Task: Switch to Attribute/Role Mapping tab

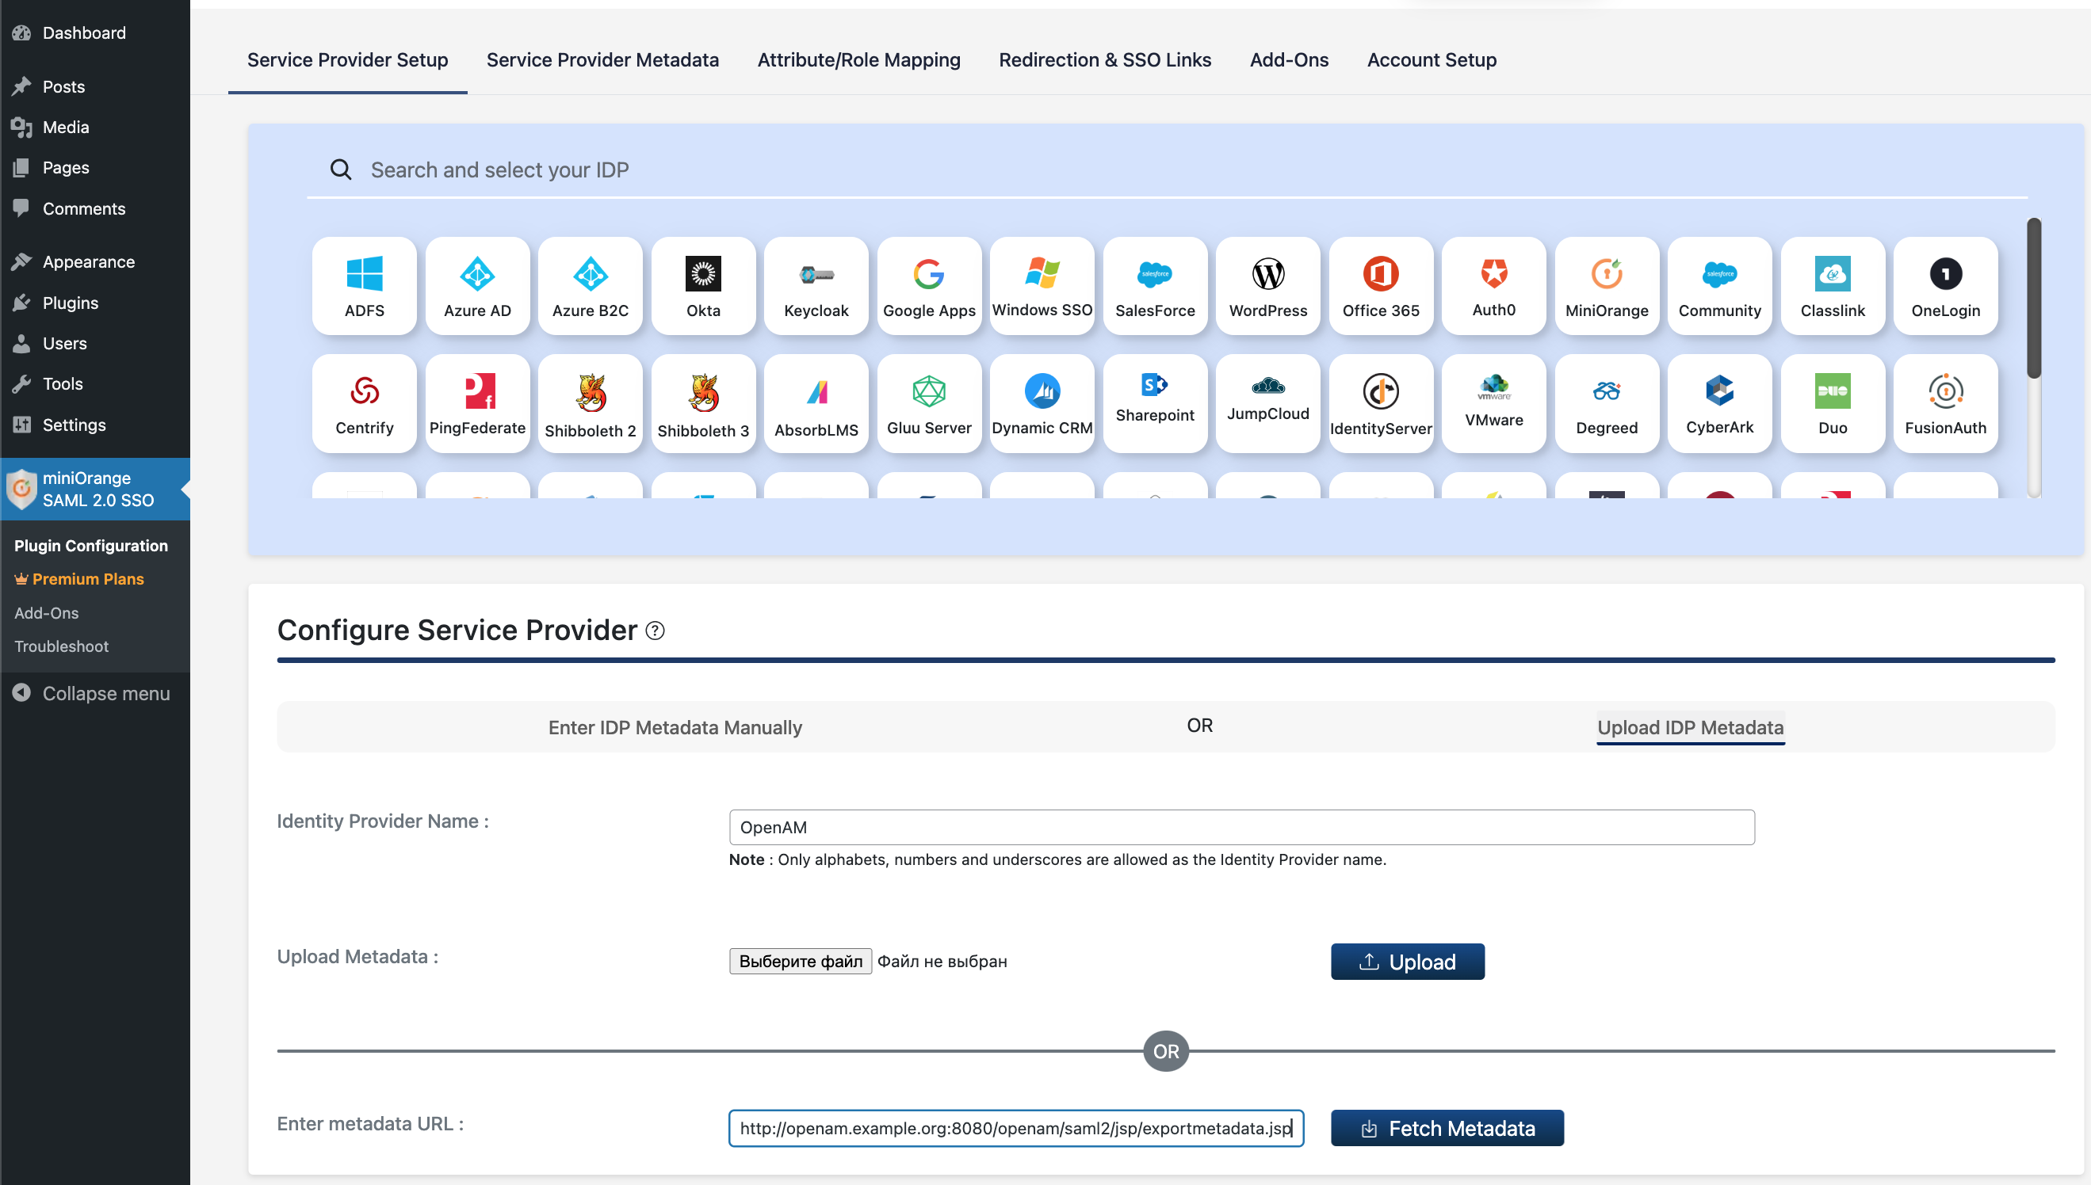Action: [x=858, y=60]
